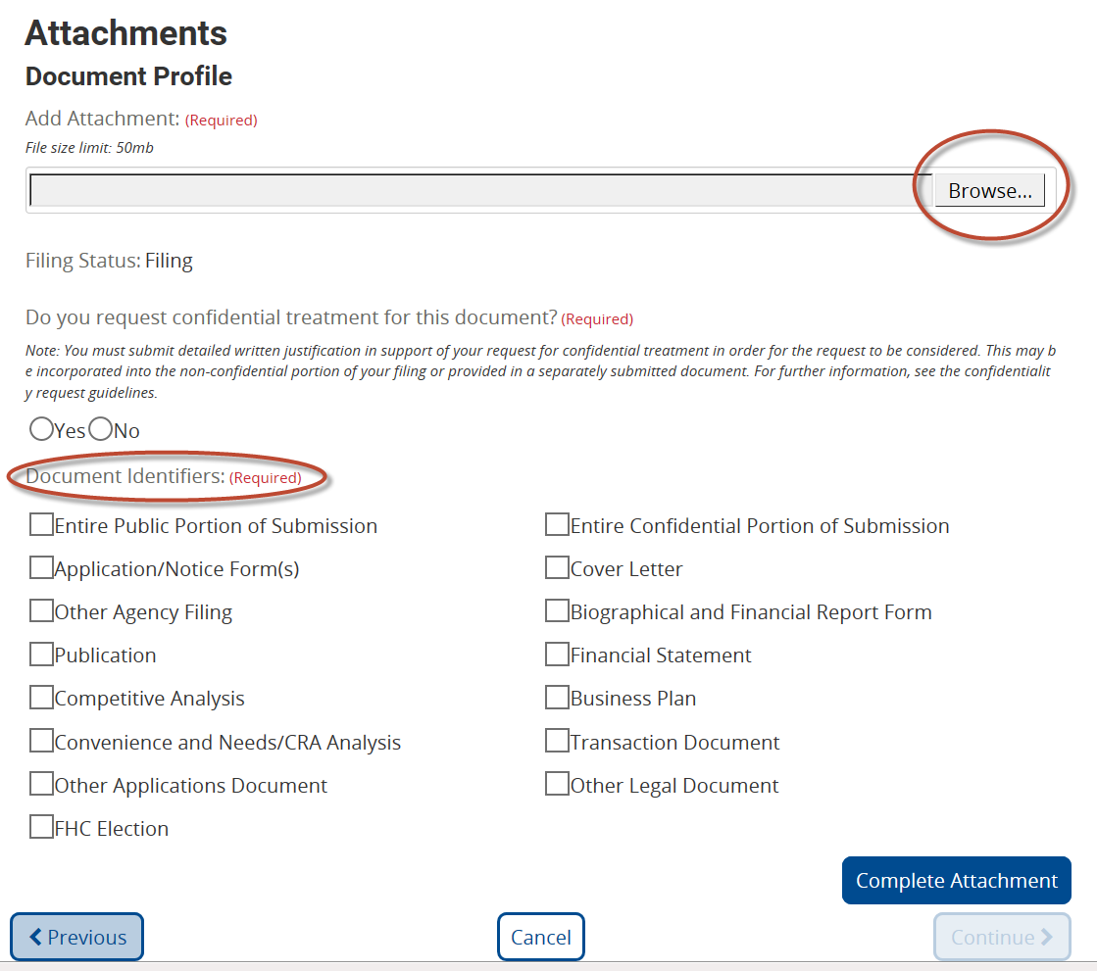Image resolution: width=1097 pixels, height=971 pixels.
Task: Toggle the Publication checkbox
Action: pyautogui.click(x=41, y=655)
